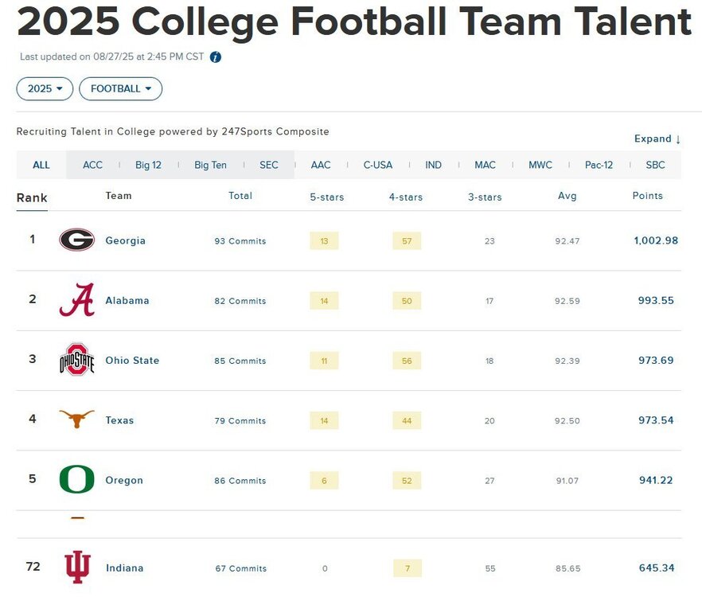Click the Georgia Bulldogs logo icon

76,240
